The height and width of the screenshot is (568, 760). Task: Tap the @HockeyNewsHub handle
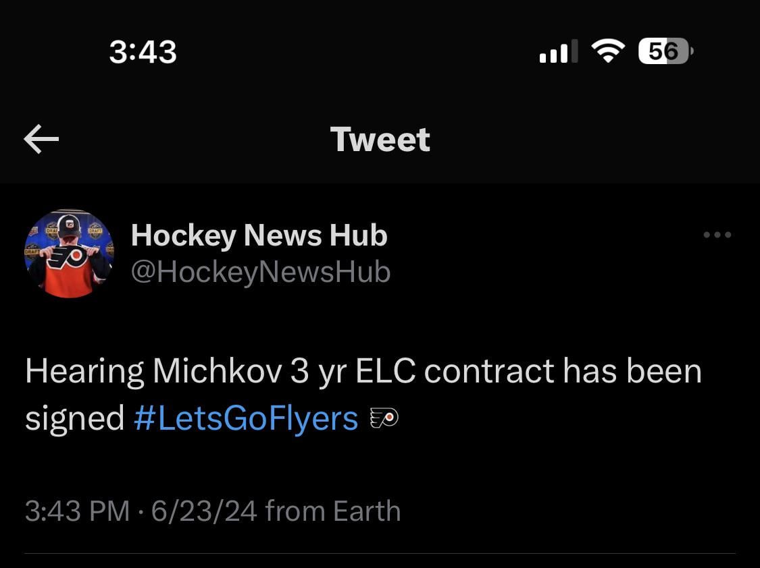point(260,272)
